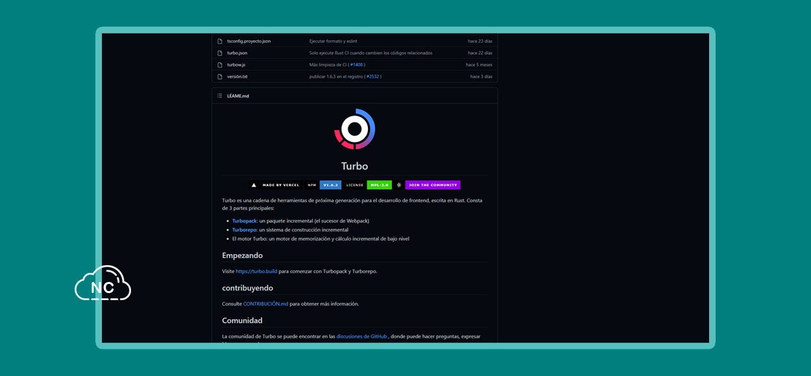This screenshot has width=811, height=376.
Task: Click the 'hace 5 meses' timestamp
Action: point(479,65)
